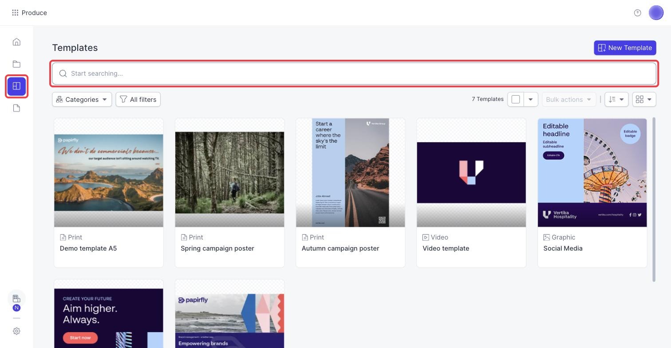Screen dimensions: 671x348
Task: Click the Video type icon on Video template
Action: click(426, 237)
